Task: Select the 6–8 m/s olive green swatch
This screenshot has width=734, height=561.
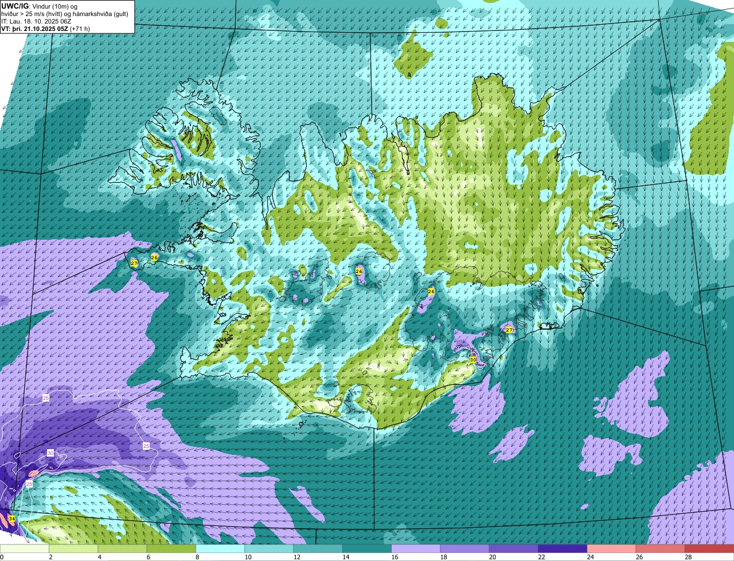Action: click(171, 548)
